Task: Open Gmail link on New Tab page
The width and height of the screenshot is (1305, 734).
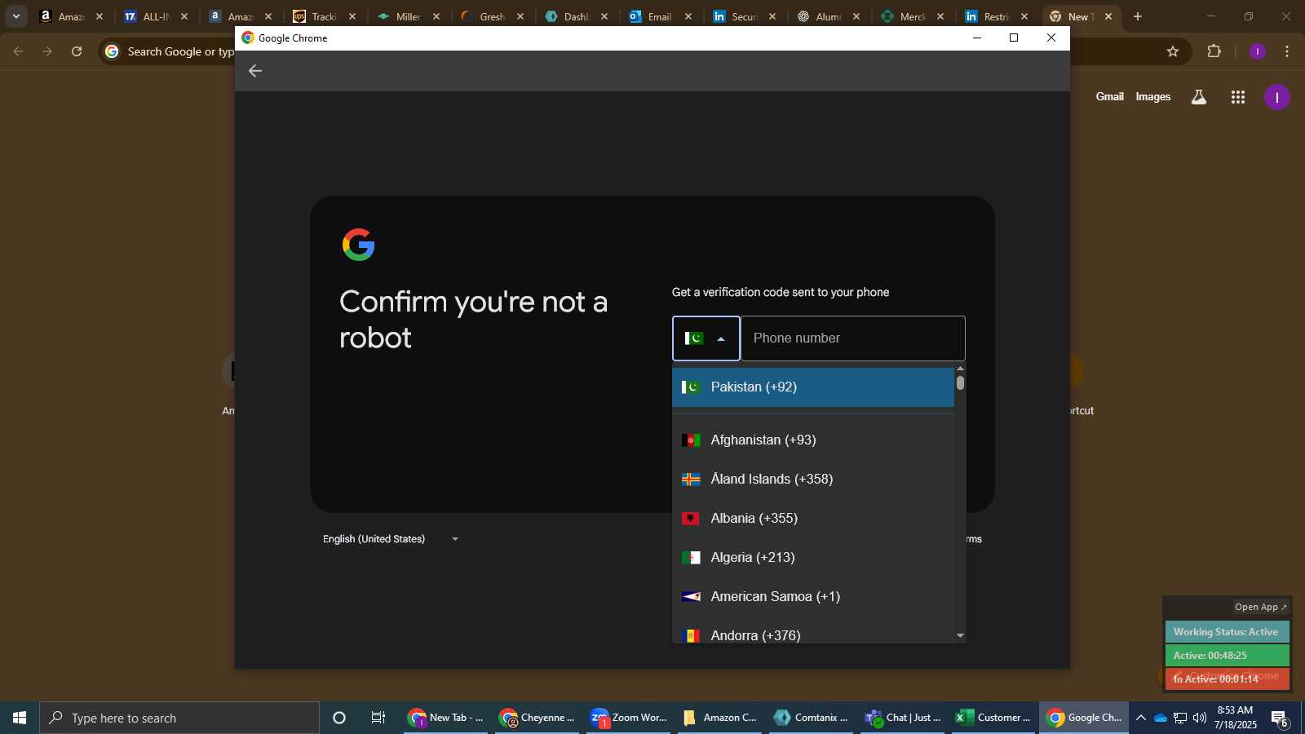Action: pyautogui.click(x=1109, y=96)
